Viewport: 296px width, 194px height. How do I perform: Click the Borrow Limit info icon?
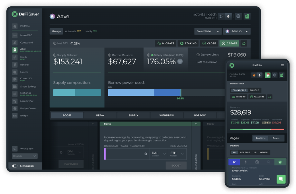click(x=198, y=55)
